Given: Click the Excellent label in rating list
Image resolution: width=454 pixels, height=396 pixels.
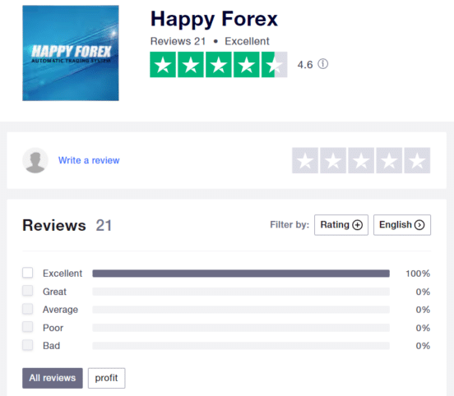Looking at the screenshot, I should [x=63, y=274].
